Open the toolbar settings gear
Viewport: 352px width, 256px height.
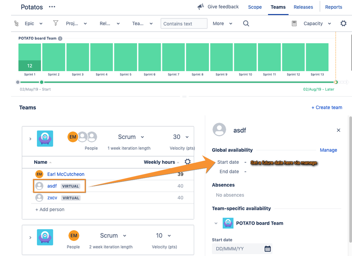[x=343, y=23]
